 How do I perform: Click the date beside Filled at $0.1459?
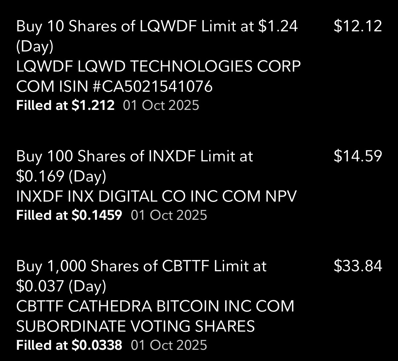point(169,215)
